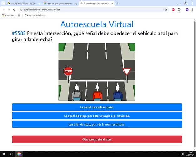The height and width of the screenshot is (157, 196).
Task: Open a new browser tab
Action: coord(118,3)
